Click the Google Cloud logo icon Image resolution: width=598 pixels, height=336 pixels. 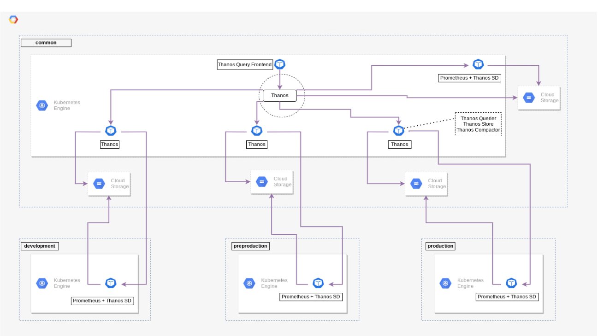click(x=13, y=19)
